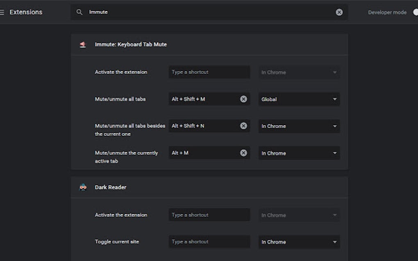The image size is (418, 261).
Task: Clear the Immute search text
Action: (339, 12)
